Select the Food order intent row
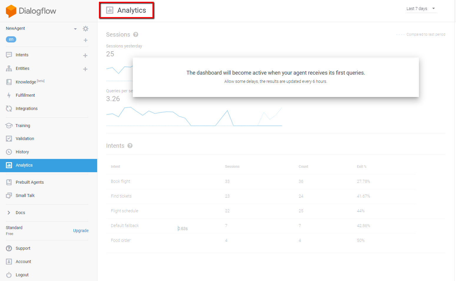This screenshot has width=456, height=281. tap(261, 241)
